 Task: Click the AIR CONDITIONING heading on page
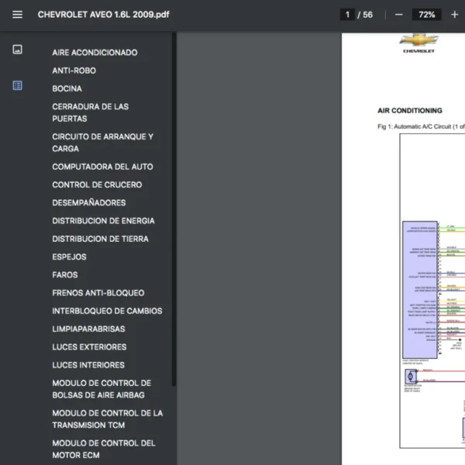pyautogui.click(x=409, y=111)
